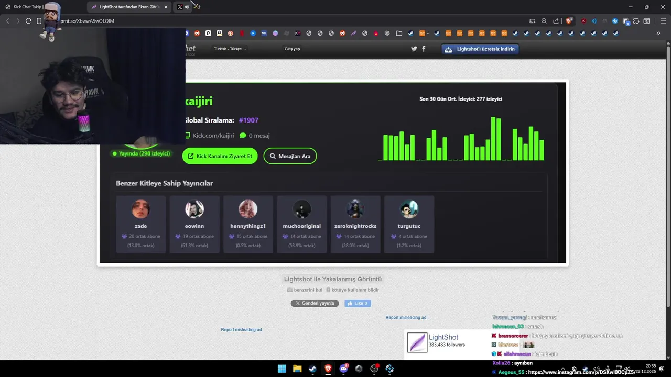The height and width of the screenshot is (377, 671).
Task: Open the MAL bookmark icon
Action: point(264,33)
